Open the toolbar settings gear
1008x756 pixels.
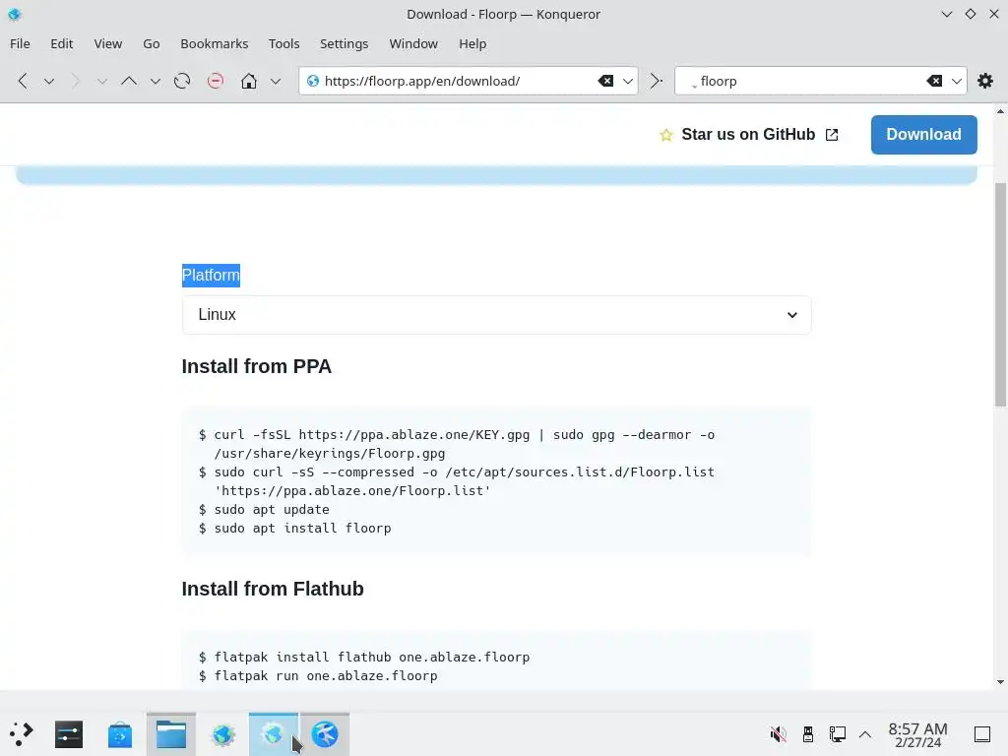coord(984,81)
